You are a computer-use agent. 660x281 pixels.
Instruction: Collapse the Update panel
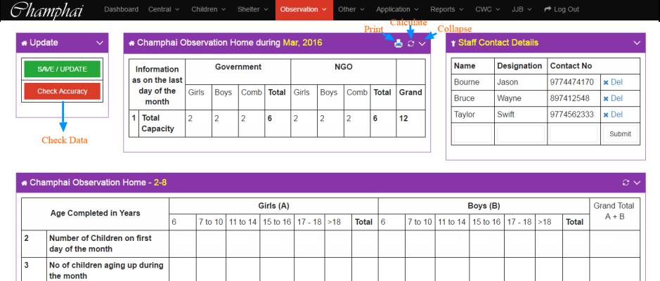point(98,43)
